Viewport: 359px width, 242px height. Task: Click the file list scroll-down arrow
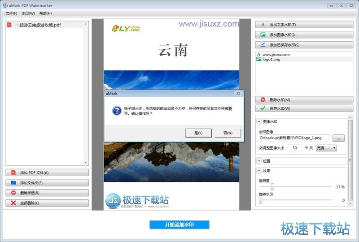pos(86,163)
